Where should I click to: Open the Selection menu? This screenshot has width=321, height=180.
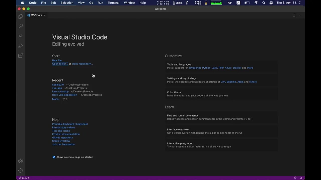[67, 3]
